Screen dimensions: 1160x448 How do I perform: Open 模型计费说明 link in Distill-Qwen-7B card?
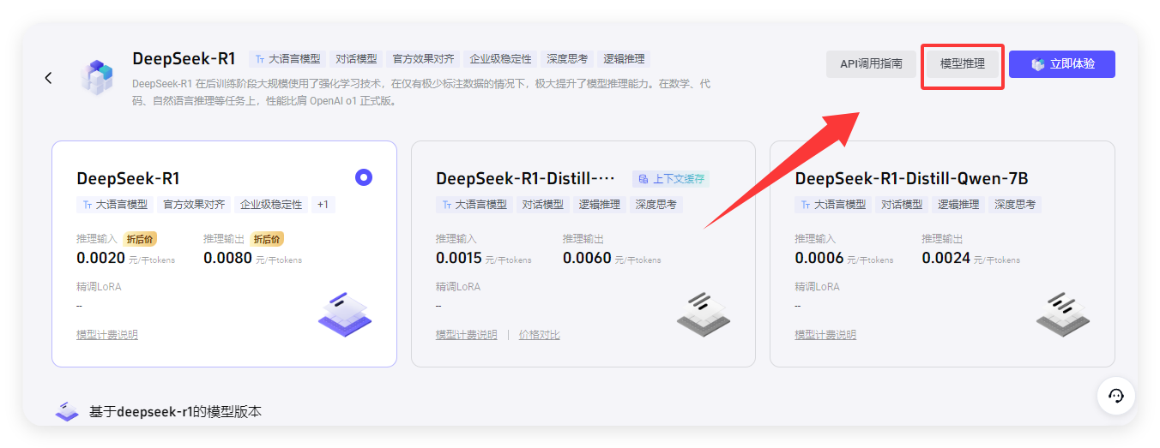coord(825,335)
